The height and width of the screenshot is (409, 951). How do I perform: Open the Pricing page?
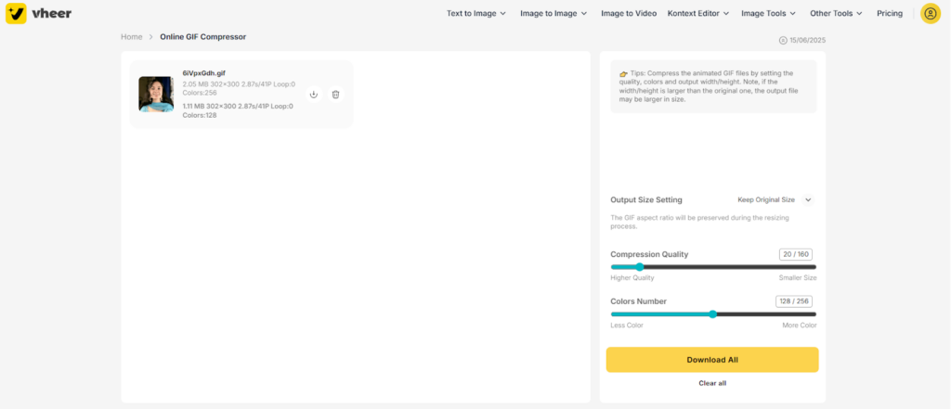click(890, 14)
